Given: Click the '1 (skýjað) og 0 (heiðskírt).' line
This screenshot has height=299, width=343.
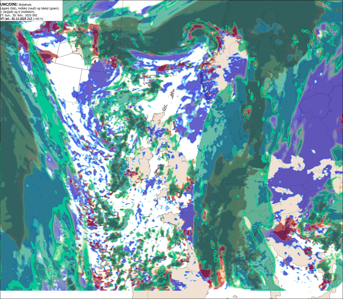Looking at the screenshot, I should coord(18,12).
